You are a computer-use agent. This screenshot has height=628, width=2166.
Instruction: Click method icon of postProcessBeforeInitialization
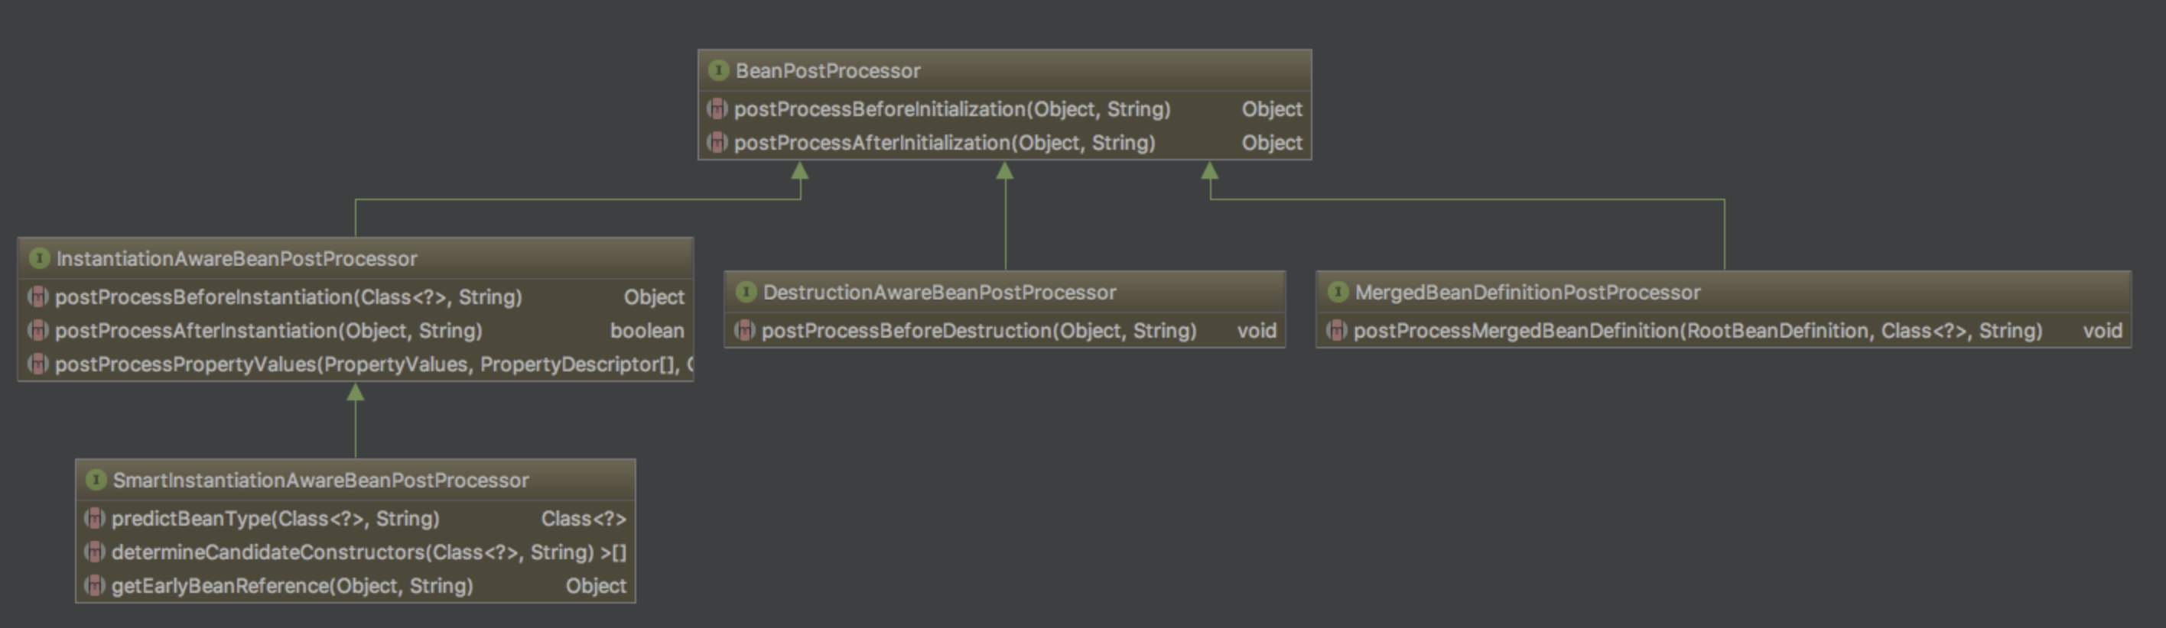click(x=717, y=109)
